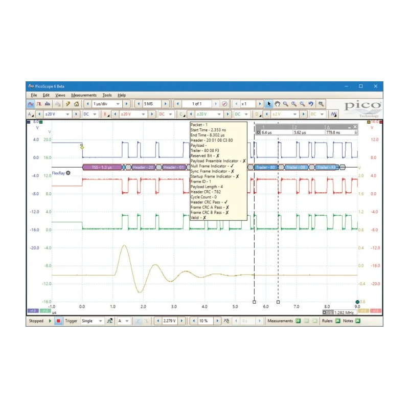Decrease pre-trigger 10 % value
This screenshot has width=409, height=409.
tap(194, 321)
